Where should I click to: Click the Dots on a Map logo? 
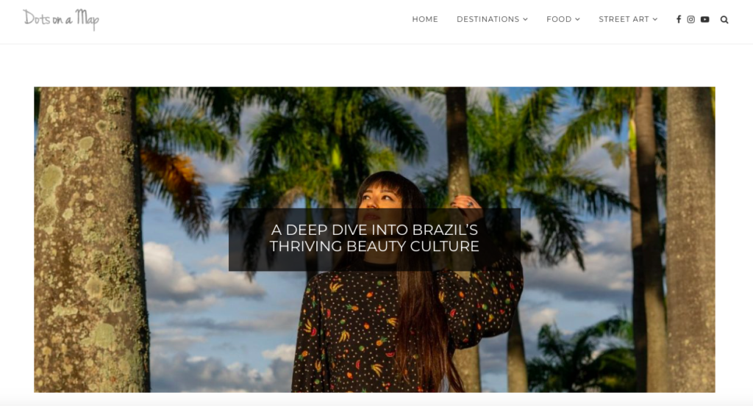[61, 19]
